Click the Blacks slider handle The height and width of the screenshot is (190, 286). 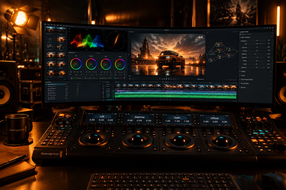pyautogui.click(x=256, y=64)
